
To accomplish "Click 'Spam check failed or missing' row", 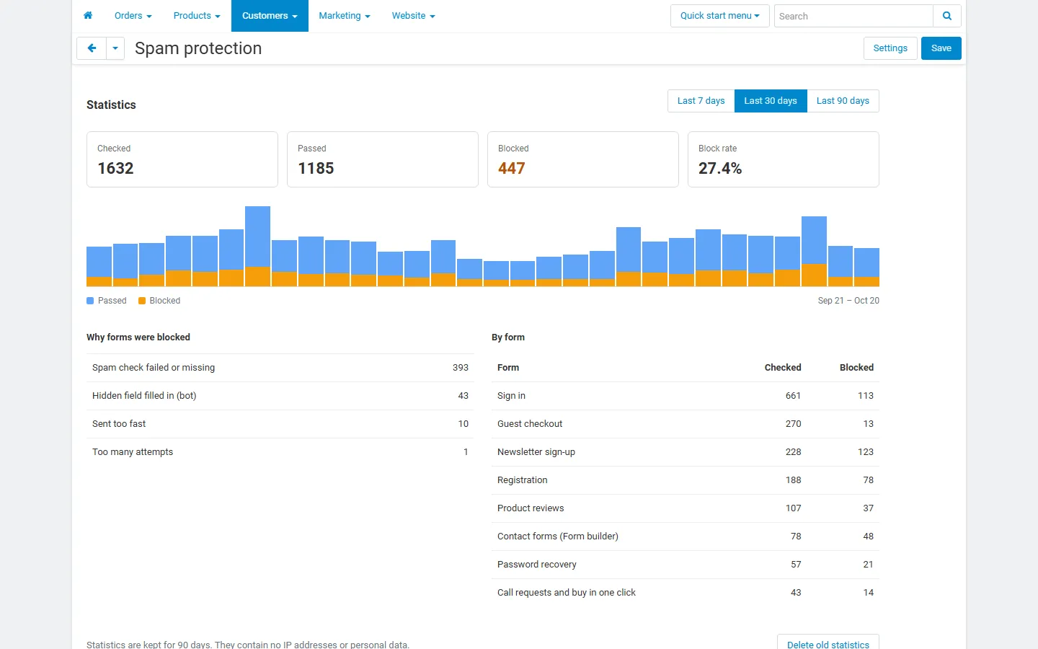I will point(280,368).
